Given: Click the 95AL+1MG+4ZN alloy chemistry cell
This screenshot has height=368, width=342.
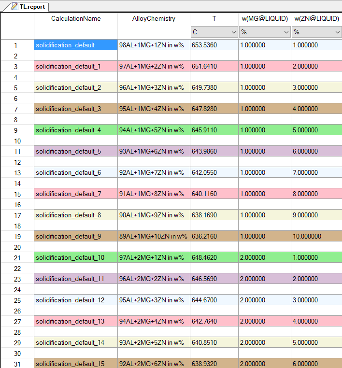Looking at the screenshot, I should point(154,109).
